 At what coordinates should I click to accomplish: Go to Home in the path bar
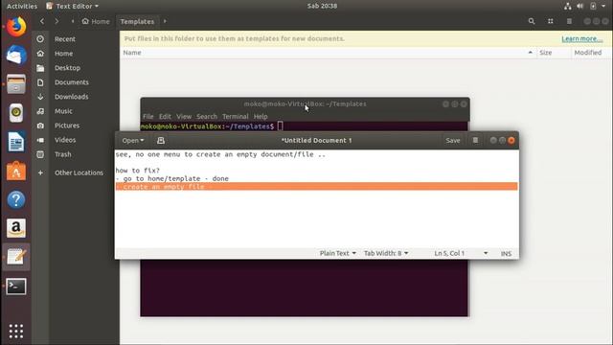pos(96,21)
